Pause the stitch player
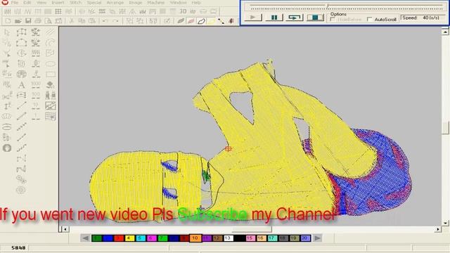Screen dimensions: 450x253 [x=274, y=18]
